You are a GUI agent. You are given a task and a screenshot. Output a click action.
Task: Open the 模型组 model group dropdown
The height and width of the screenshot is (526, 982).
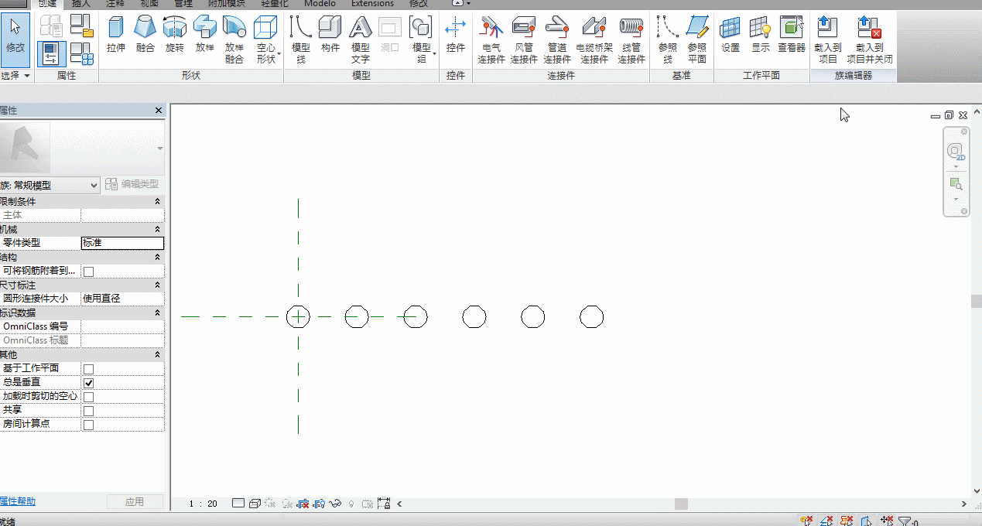[422, 39]
